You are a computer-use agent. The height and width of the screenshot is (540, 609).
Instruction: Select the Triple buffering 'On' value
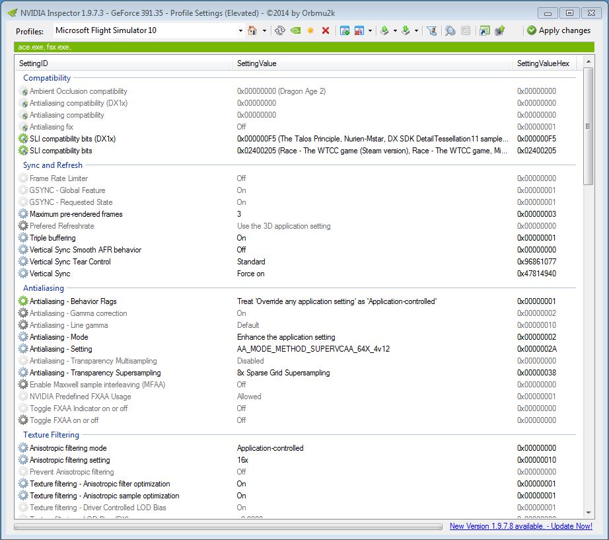(x=241, y=238)
